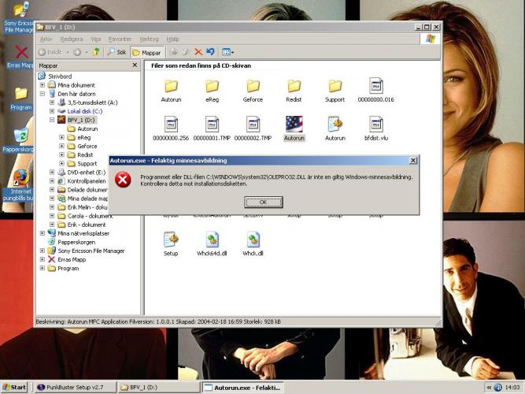Expand the Lokal disk (C:) tree node
Screen dimensions: 525x394
52,110
